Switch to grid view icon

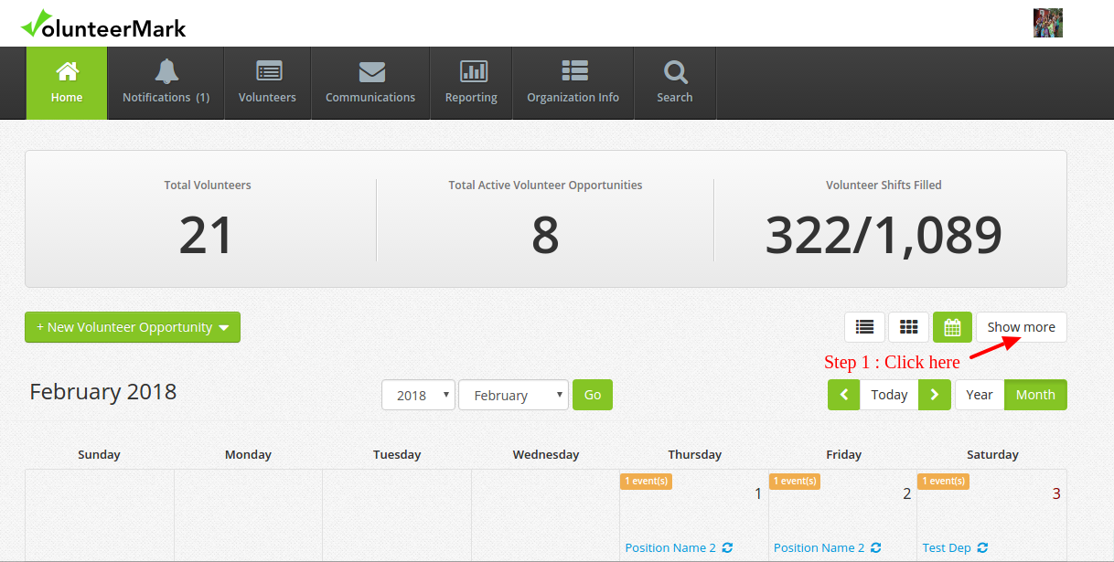coord(909,327)
